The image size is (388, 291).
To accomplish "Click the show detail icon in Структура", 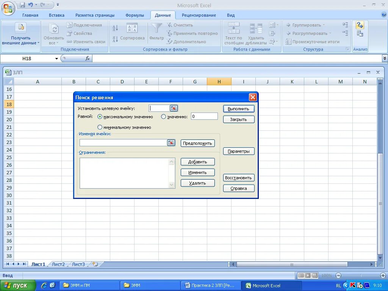I will (345, 25).
